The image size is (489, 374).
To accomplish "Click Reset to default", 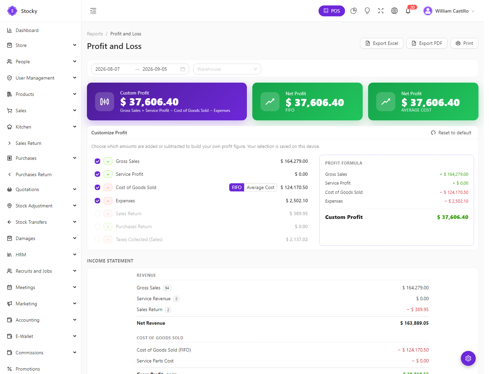I will (x=451, y=133).
